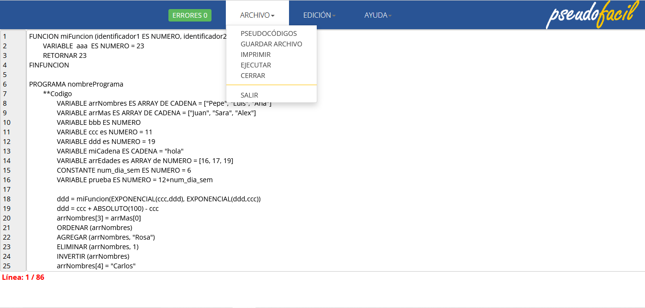Screen dimensions: 645x308
Task: Click the RETORNAR 23 code line
Action: coord(65,55)
